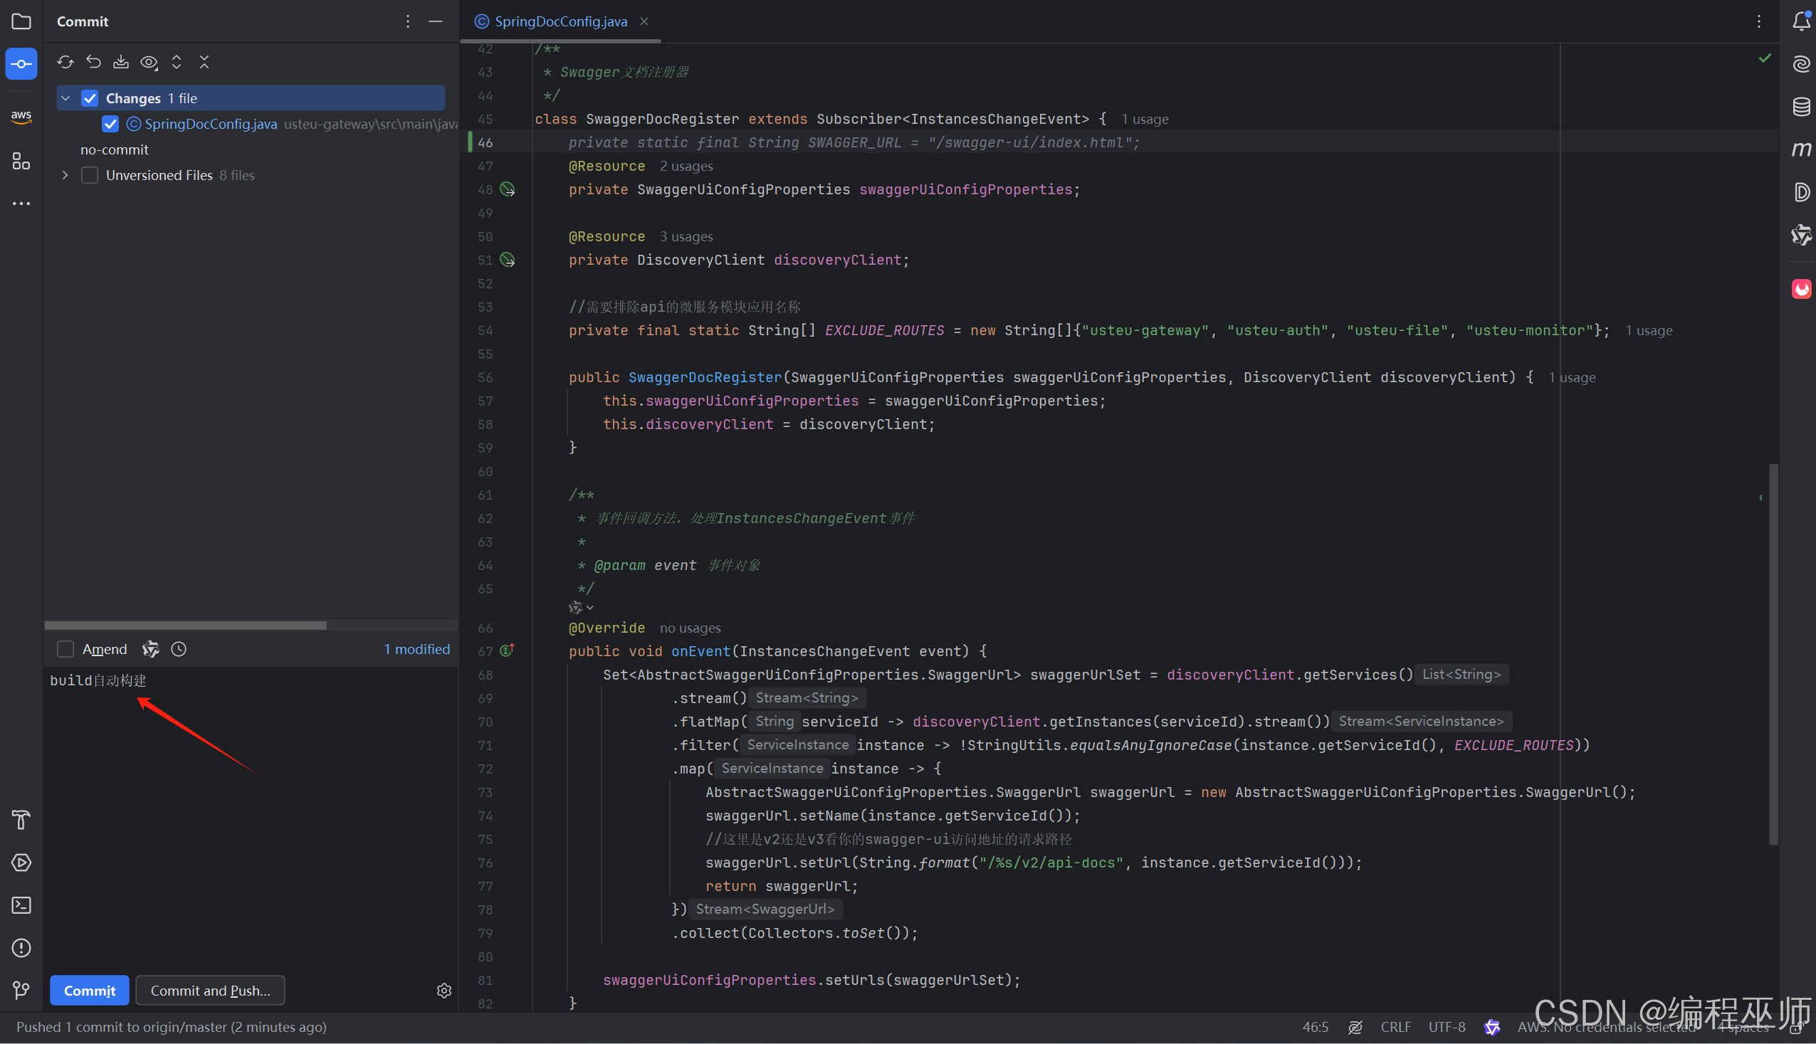Expand all changes in tree
This screenshot has height=1044, width=1816.
(177, 63)
